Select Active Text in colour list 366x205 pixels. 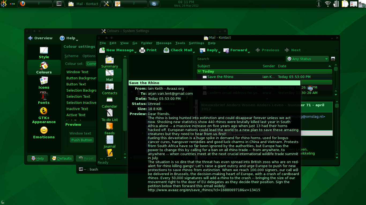(x=76, y=115)
